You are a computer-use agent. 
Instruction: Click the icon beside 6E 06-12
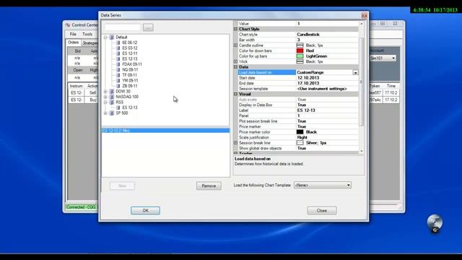[118, 43]
